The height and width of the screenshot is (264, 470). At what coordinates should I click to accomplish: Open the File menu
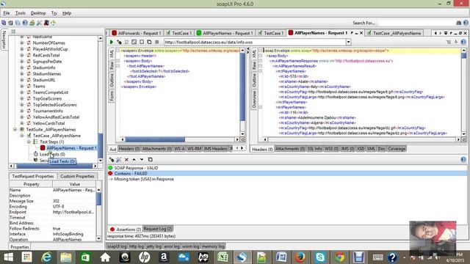7,13
